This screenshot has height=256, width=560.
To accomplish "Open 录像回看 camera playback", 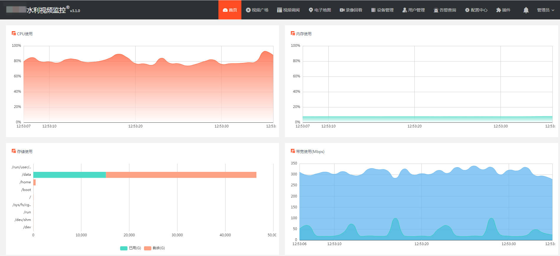I will 351,10.
